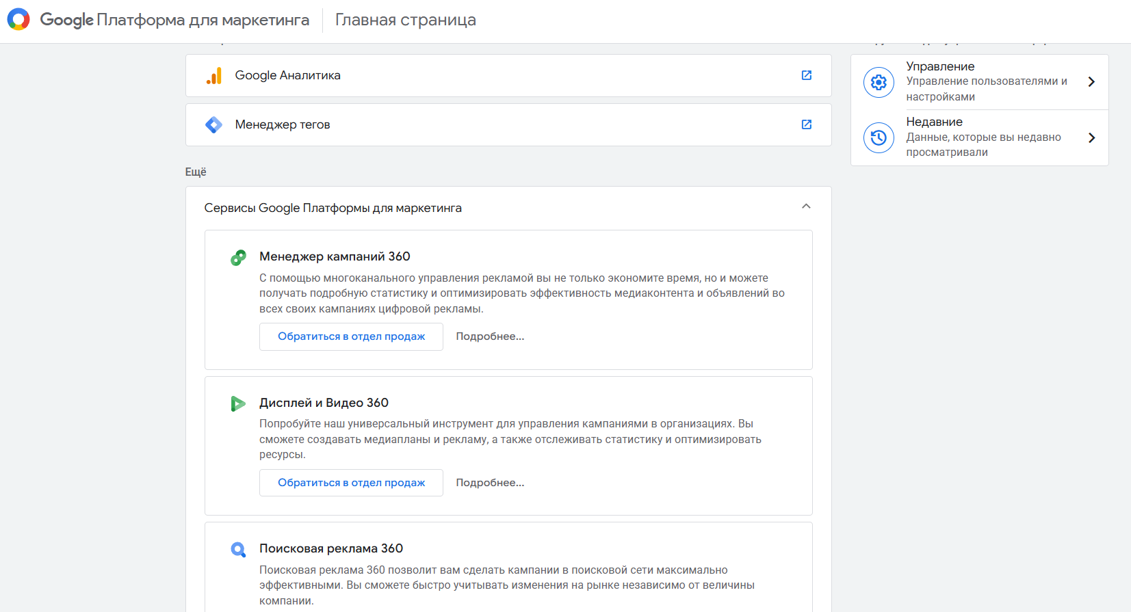The width and height of the screenshot is (1131, 612).
Task: Select the Управление heading text
Action: pos(940,66)
